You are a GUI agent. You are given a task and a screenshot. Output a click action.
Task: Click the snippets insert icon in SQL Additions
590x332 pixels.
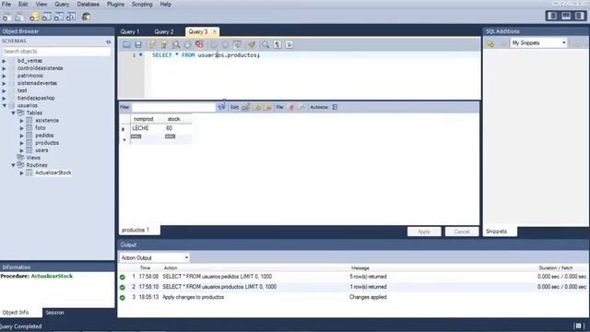click(490, 43)
